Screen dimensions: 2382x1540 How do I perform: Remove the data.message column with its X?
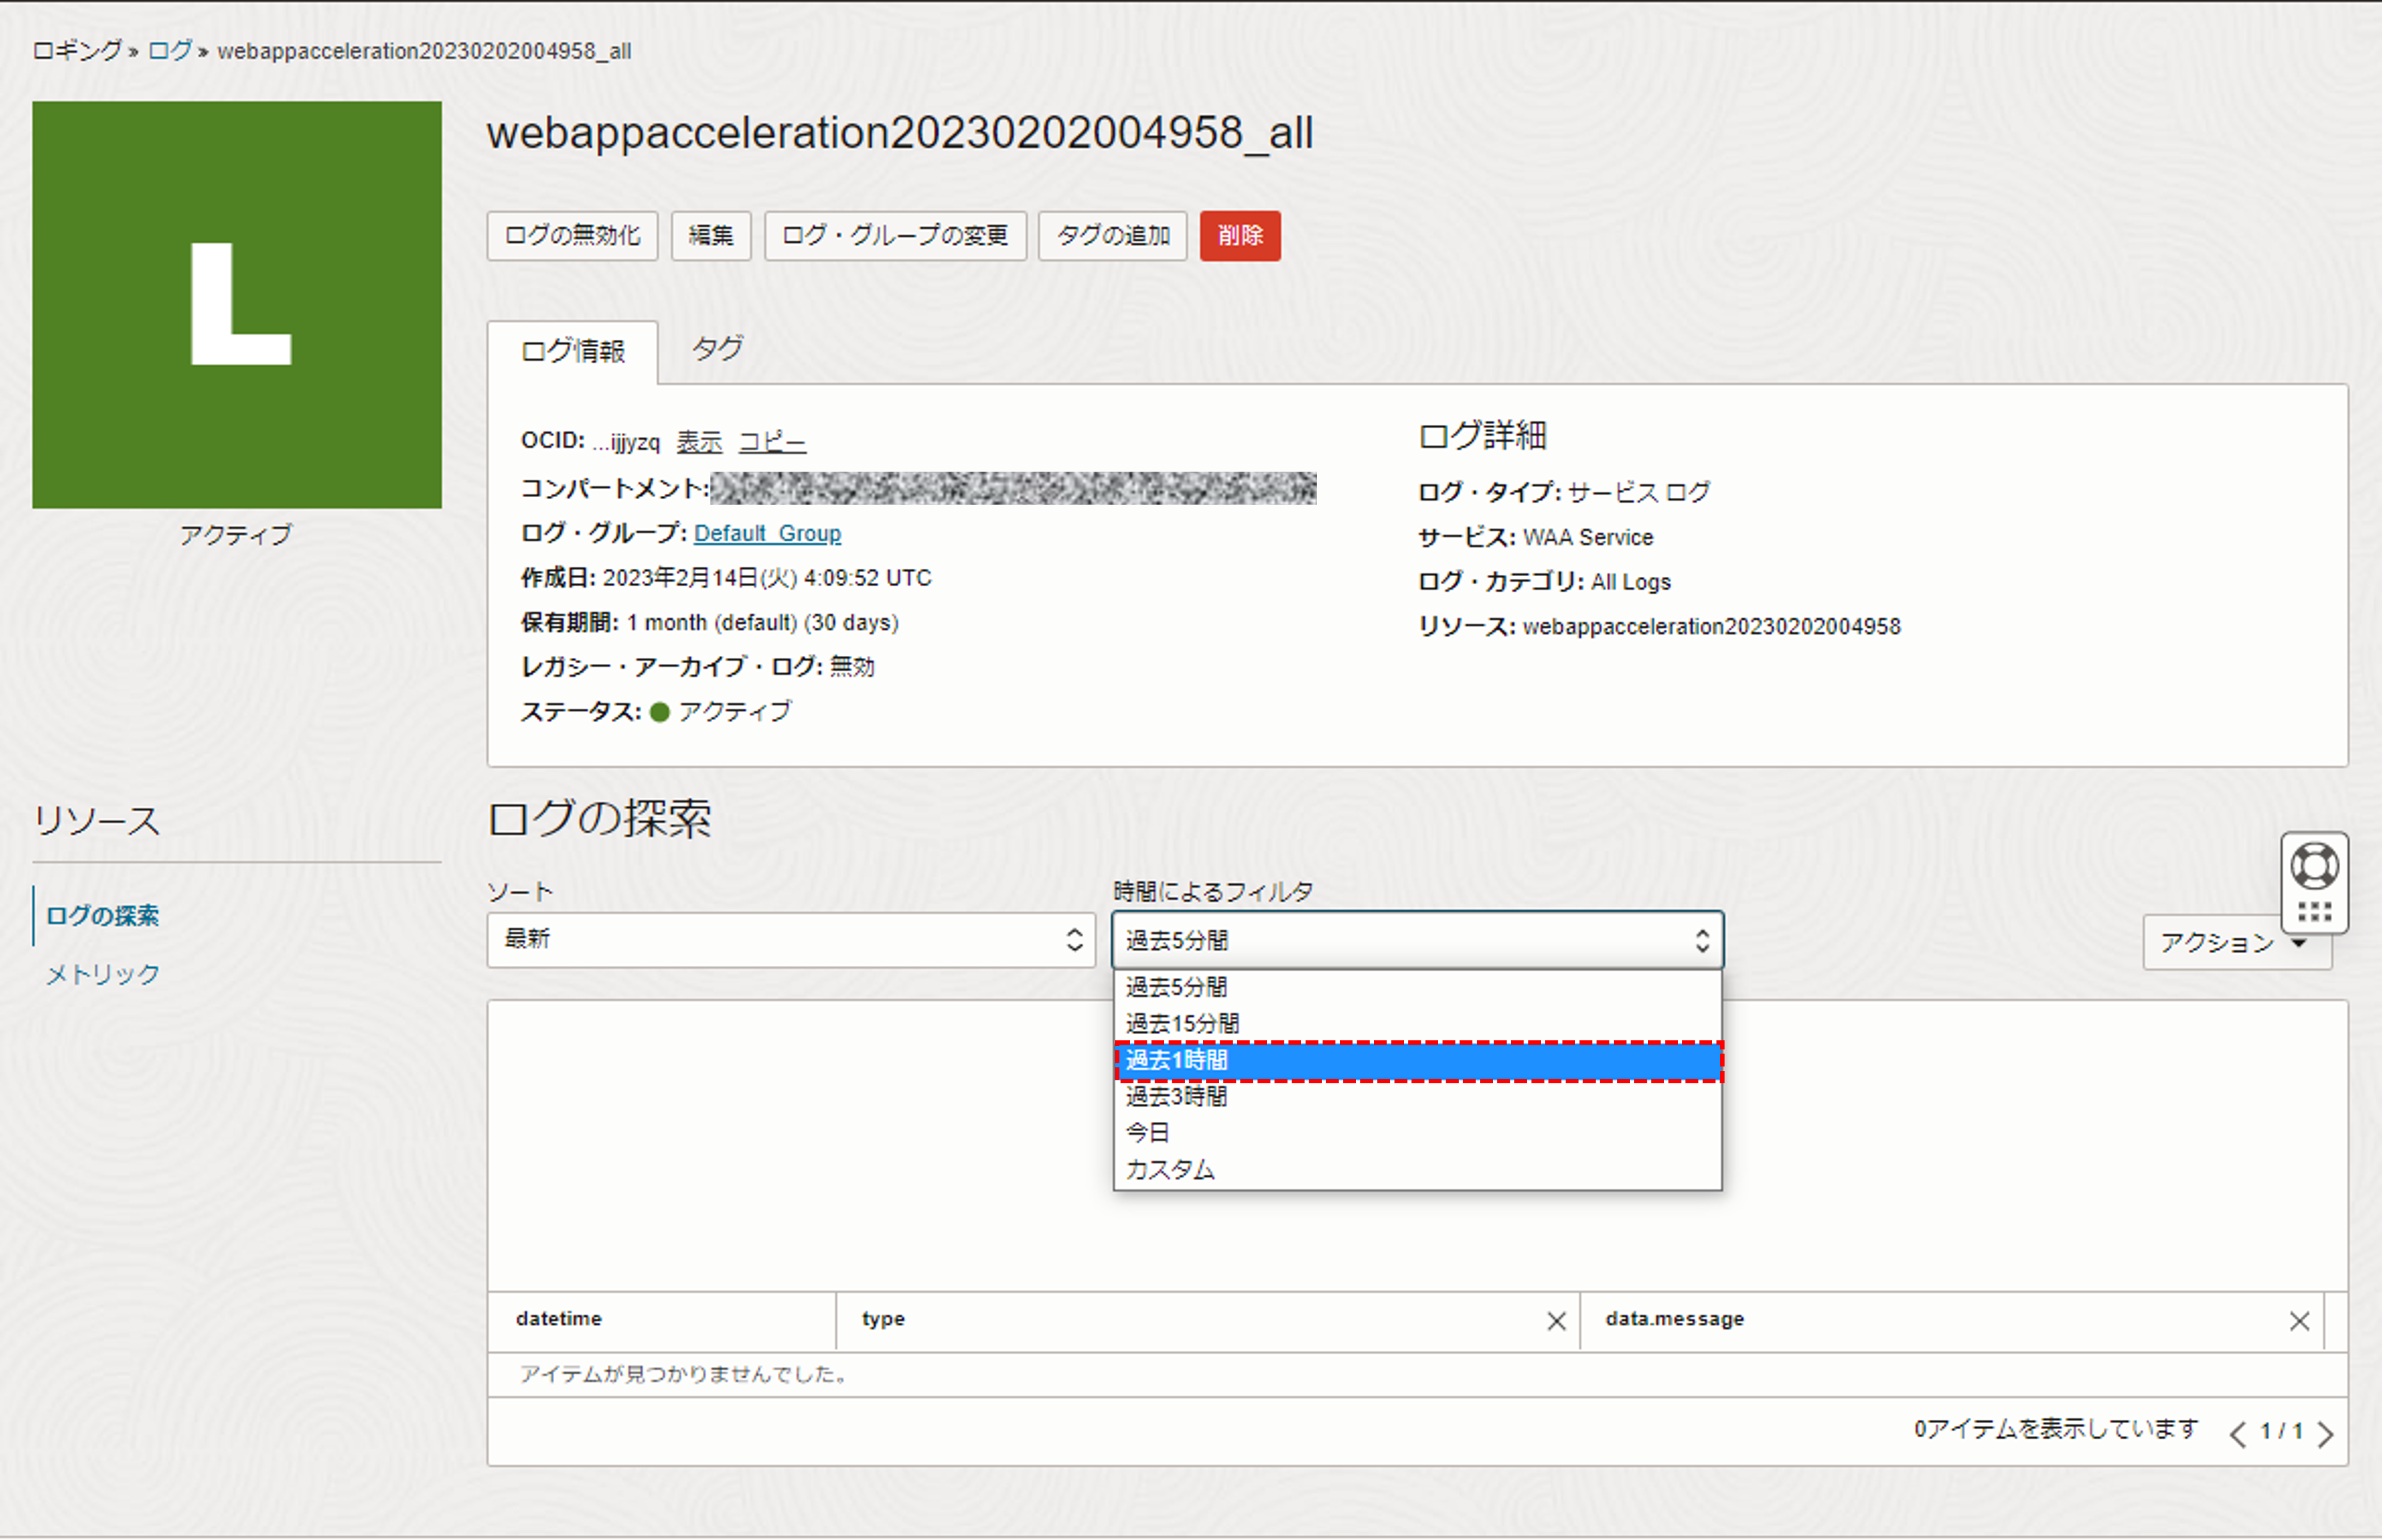[x=2299, y=1322]
